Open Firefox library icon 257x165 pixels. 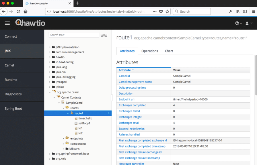(x=237, y=11)
